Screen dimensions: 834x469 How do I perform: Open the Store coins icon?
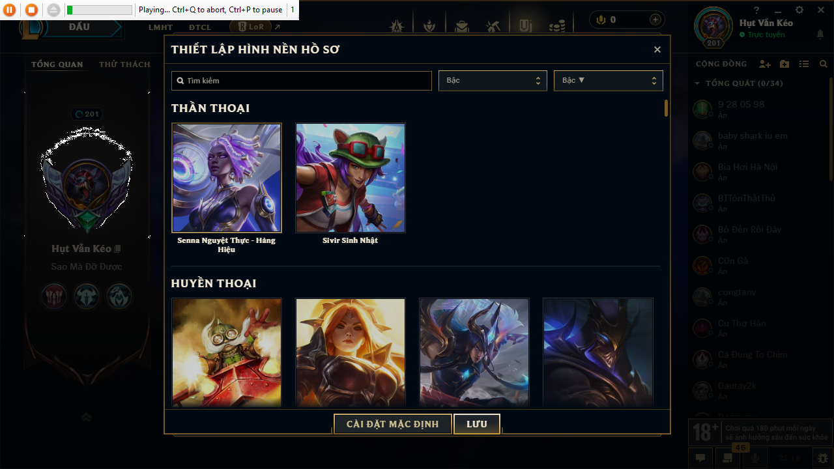tap(556, 26)
